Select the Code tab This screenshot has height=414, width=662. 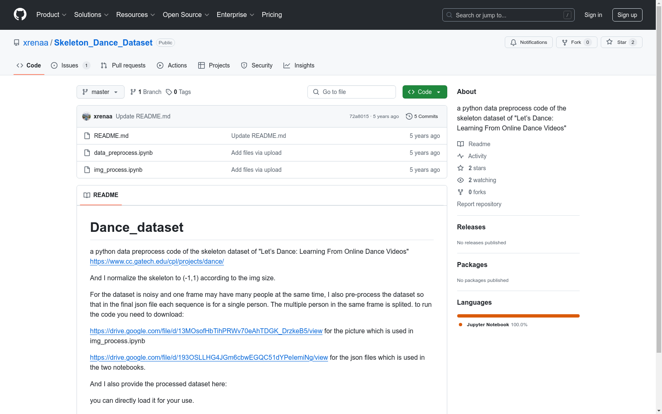click(x=29, y=65)
